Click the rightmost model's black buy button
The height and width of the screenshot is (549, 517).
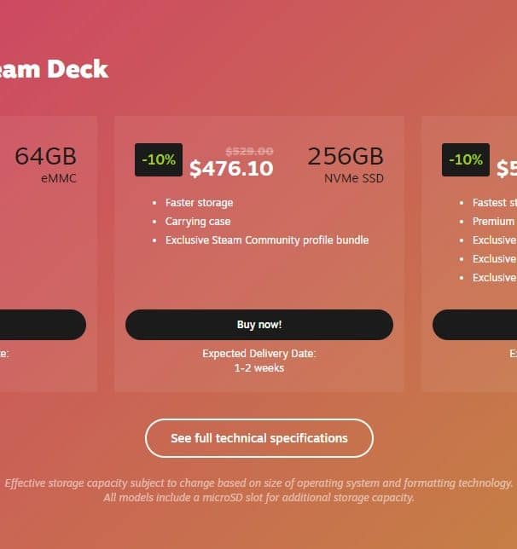[x=475, y=325]
